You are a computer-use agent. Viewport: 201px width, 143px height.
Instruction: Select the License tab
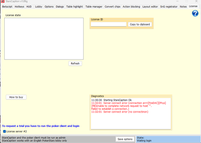(193, 6)
